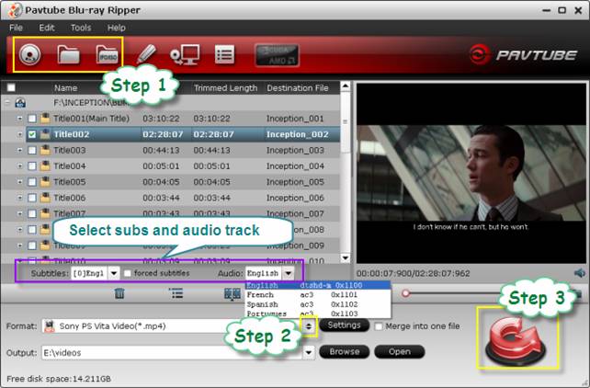
Task: Click the Settings button
Action: (345, 325)
